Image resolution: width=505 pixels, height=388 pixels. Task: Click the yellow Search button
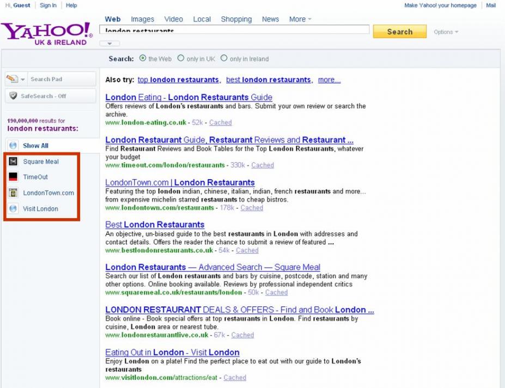(400, 32)
